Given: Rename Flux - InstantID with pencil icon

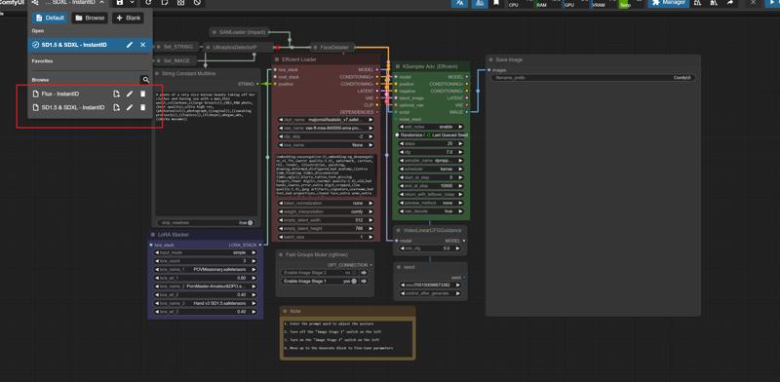Looking at the screenshot, I should coord(130,94).
